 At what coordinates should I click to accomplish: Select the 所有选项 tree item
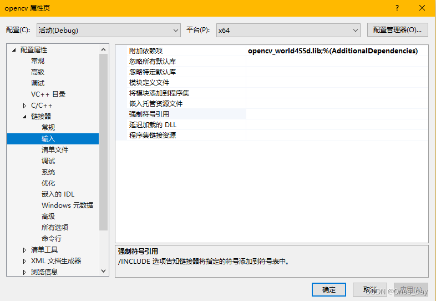point(55,228)
